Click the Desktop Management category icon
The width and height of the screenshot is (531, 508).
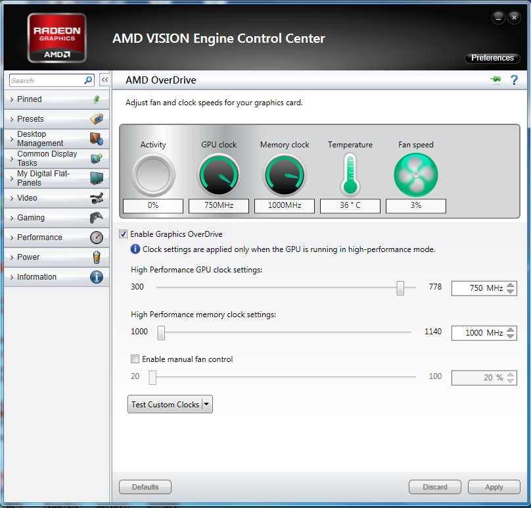(97, 139)
